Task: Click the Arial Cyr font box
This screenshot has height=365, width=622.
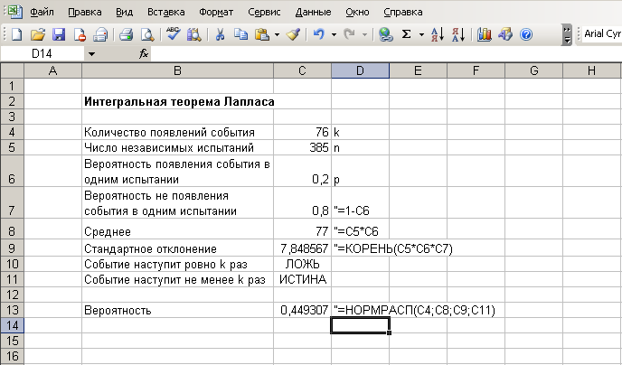Action: click(x=602, y=34)
